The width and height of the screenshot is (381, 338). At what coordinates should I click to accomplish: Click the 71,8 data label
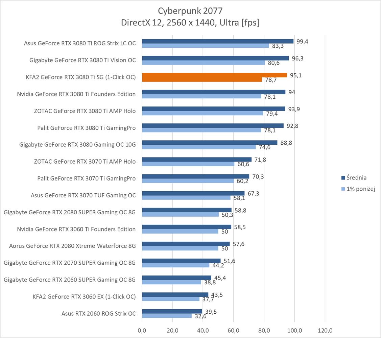[x=260, y=160]
